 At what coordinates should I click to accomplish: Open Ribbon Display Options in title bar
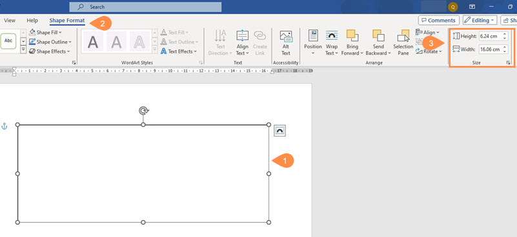point(472,6)
